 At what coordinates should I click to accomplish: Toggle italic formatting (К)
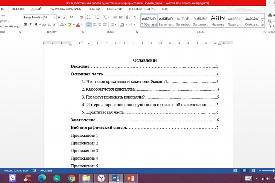click(31, 24)
